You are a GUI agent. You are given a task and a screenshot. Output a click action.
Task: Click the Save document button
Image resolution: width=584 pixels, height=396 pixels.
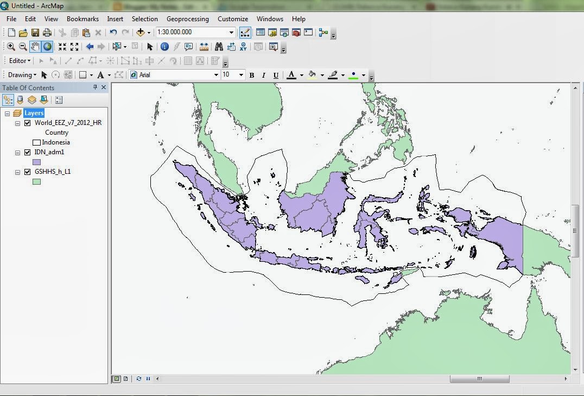(x=35, y=32)
